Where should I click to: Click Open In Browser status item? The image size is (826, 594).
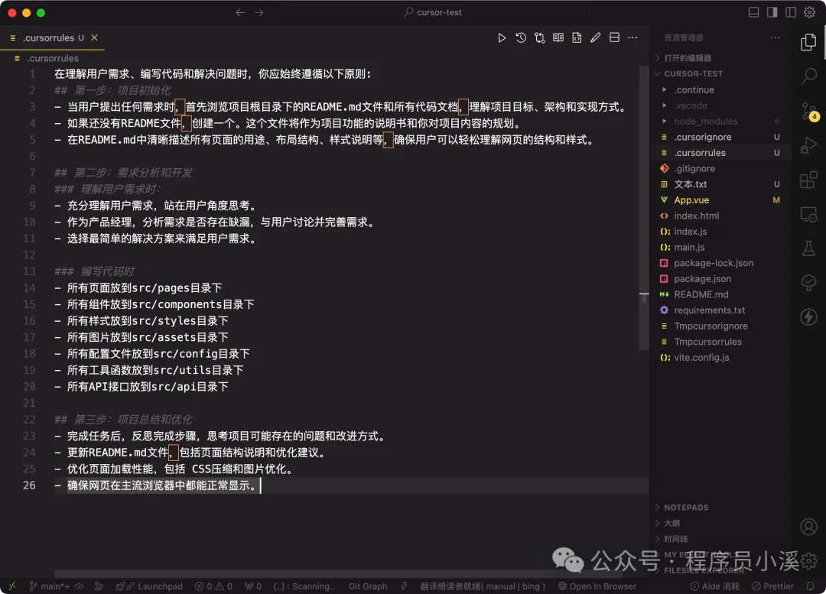(597, 586)
